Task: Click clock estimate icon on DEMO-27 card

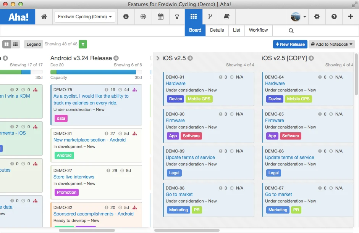Action: click(x=122, y=170)
